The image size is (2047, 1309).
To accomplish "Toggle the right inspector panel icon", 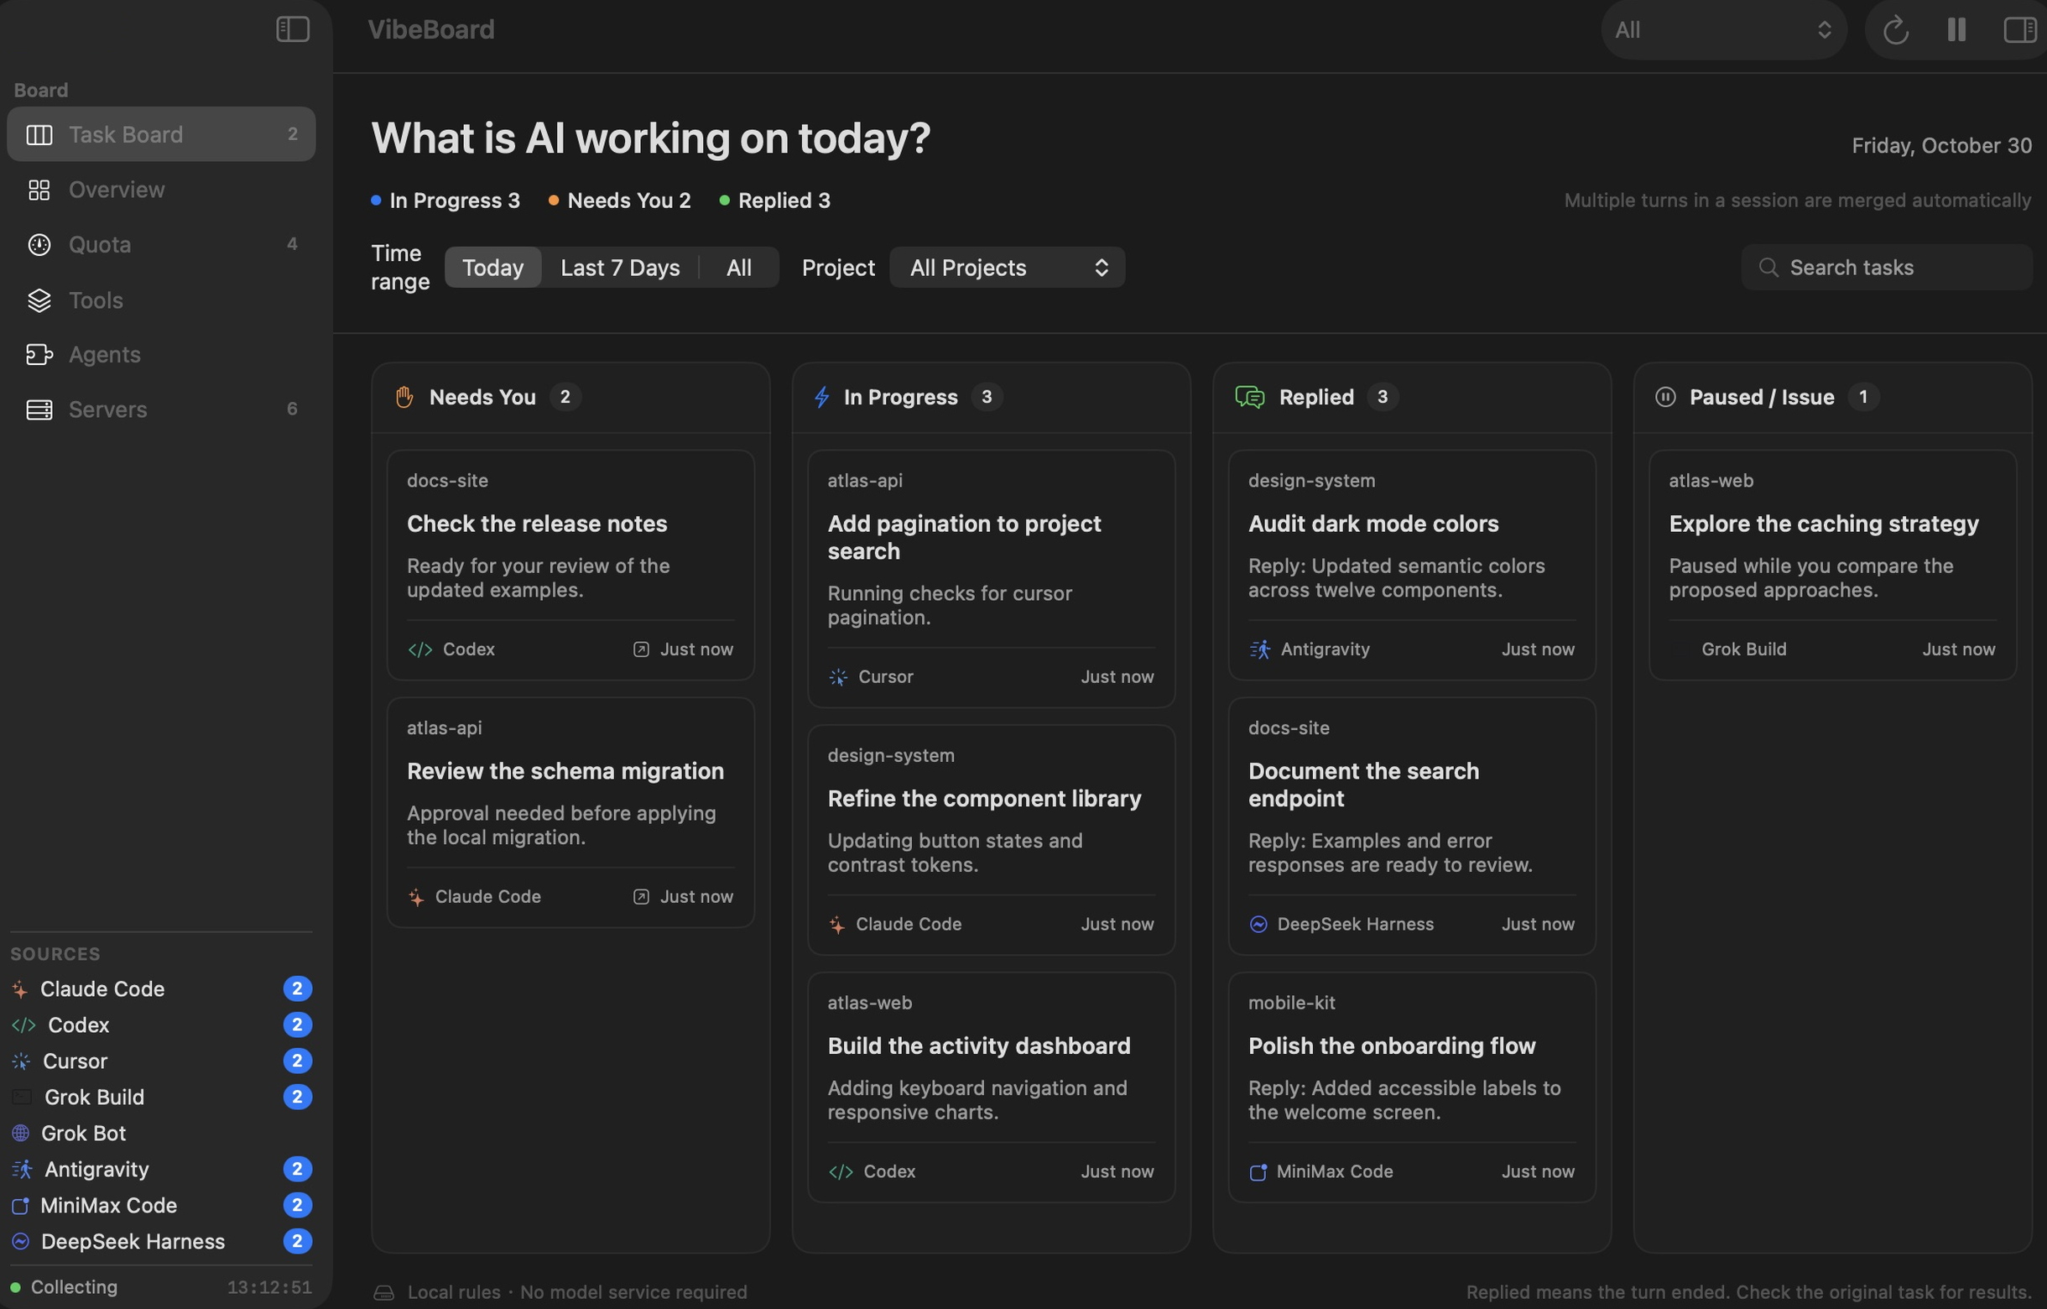I will pyautogui.click(x=2019, y=29).
